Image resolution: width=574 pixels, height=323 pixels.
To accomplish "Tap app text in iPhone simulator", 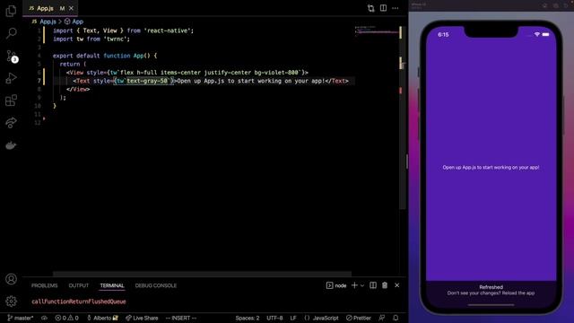I will click(491, 168).
